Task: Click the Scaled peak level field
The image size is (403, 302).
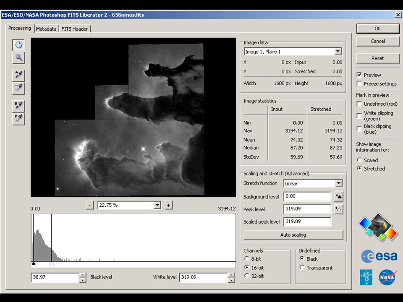Action: [x=307, y=221]
